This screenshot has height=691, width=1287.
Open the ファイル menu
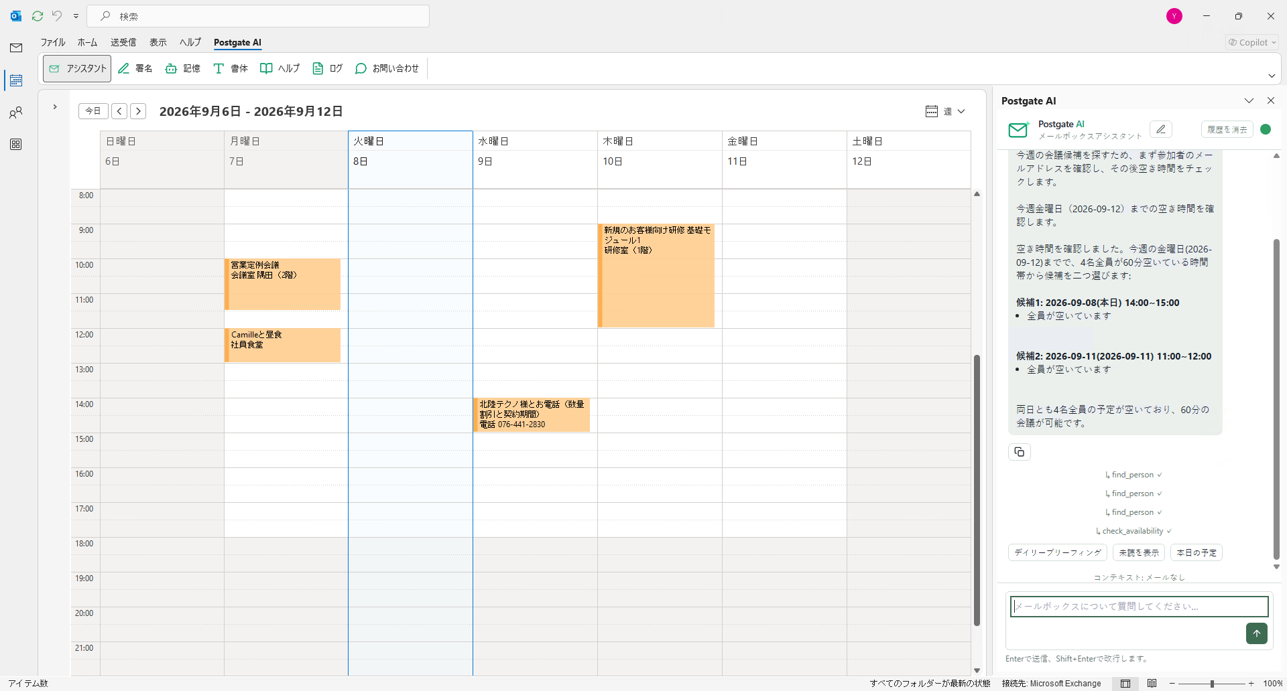[x=53, y=42]
